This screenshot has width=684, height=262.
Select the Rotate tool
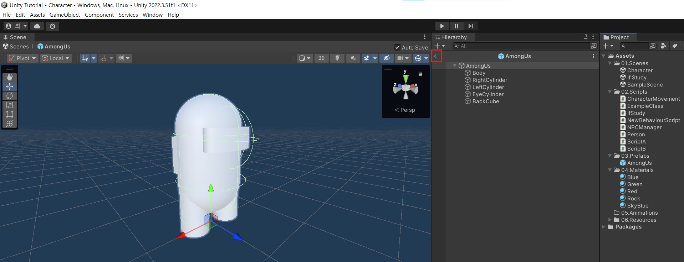coord(10,96)
